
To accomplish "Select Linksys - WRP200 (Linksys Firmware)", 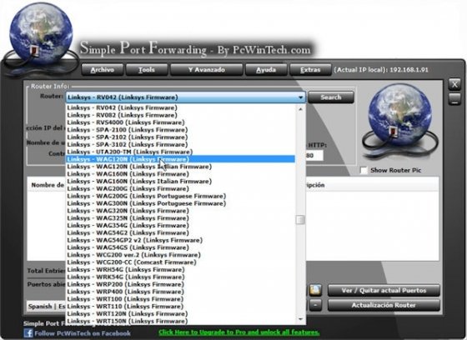I will pyautogui.click(x=180, y=284).
